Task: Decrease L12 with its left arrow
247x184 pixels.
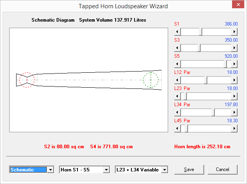Action: [x=177, y=80]
